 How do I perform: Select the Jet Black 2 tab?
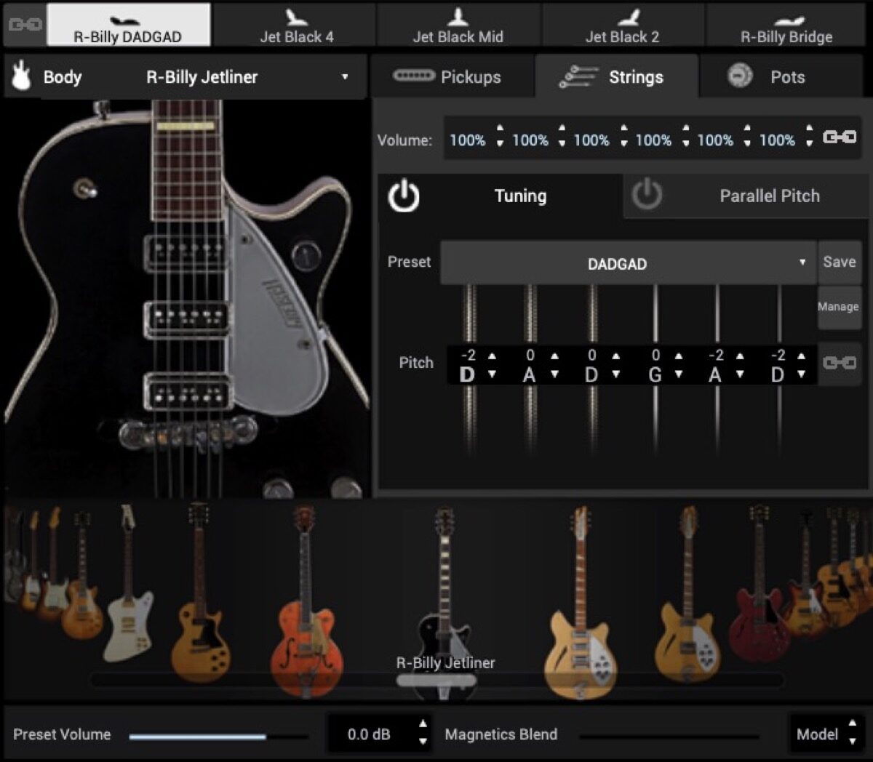[623, 24]
